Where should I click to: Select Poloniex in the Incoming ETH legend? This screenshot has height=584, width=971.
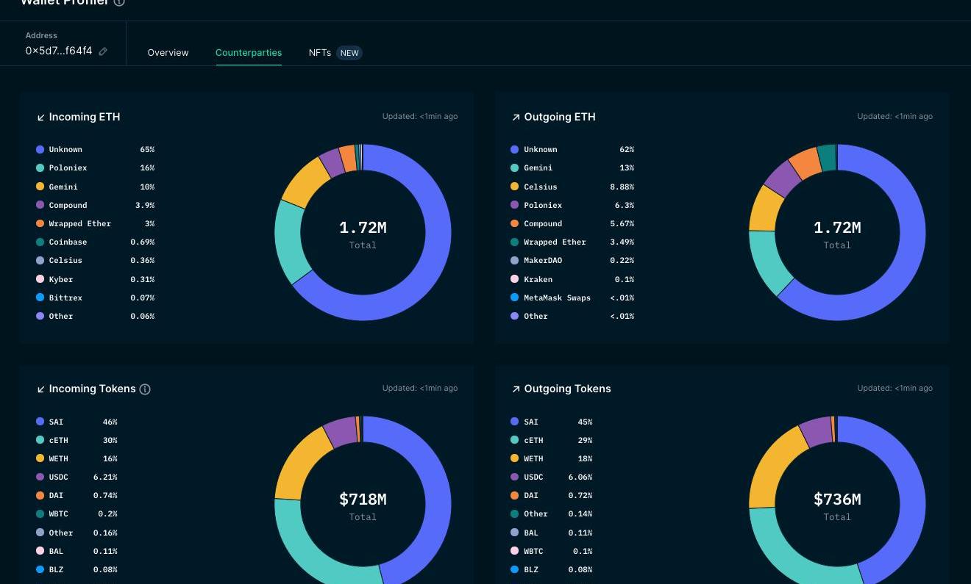coord(68,168)
